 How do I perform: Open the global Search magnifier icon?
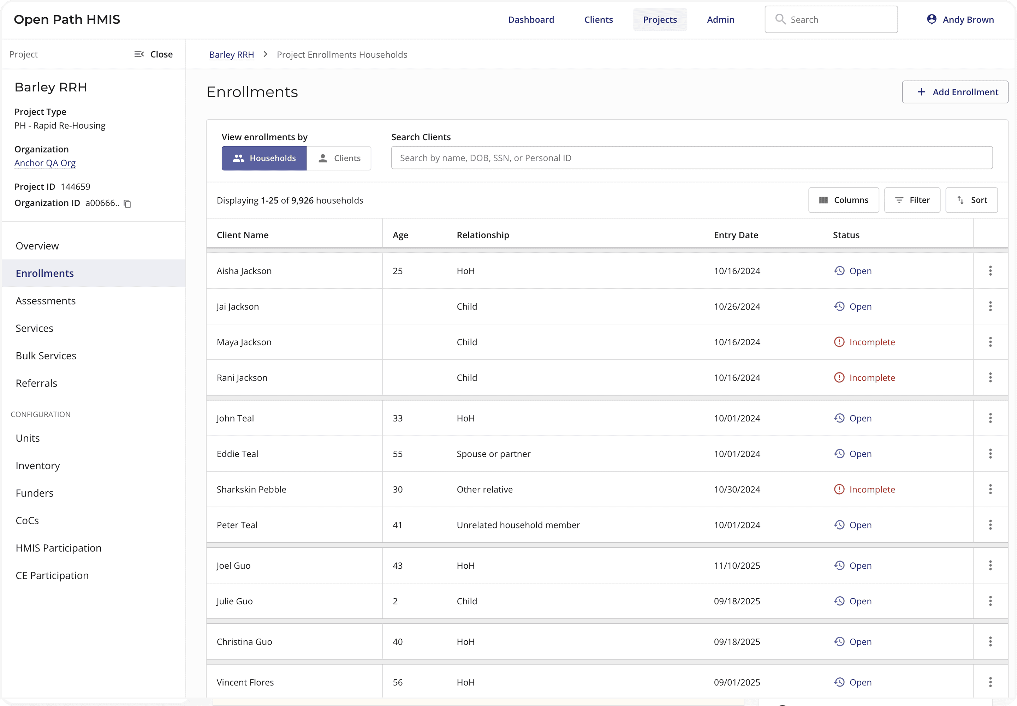(780, 19)
